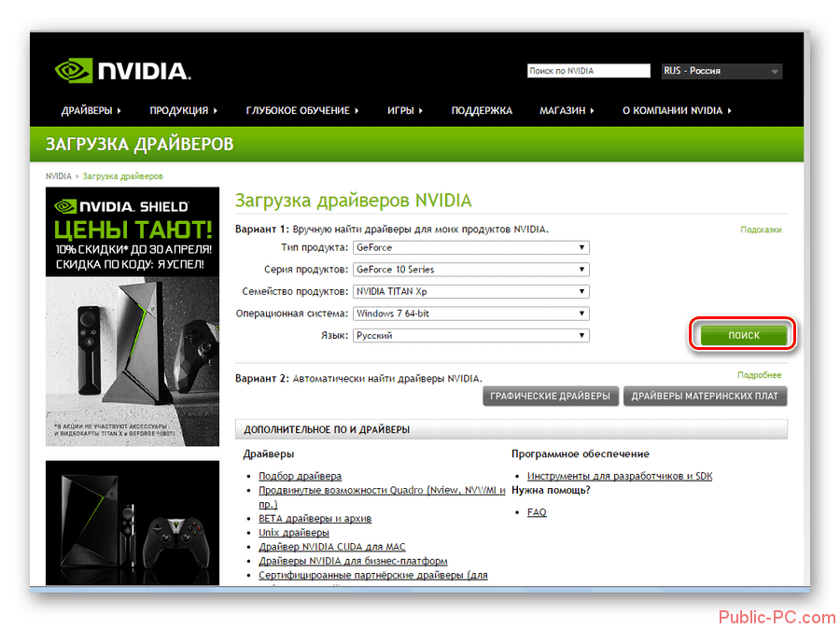The image size is (840, 628).
Task: Expand the Операционная система dropdown
Action: (x=470, y=314)
